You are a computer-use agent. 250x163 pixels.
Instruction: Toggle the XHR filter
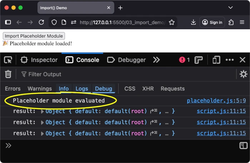(x=148, y=89)
